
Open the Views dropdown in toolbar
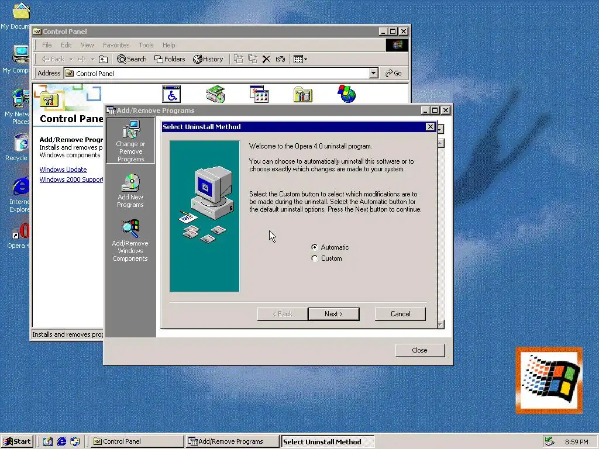coord(300,59)
